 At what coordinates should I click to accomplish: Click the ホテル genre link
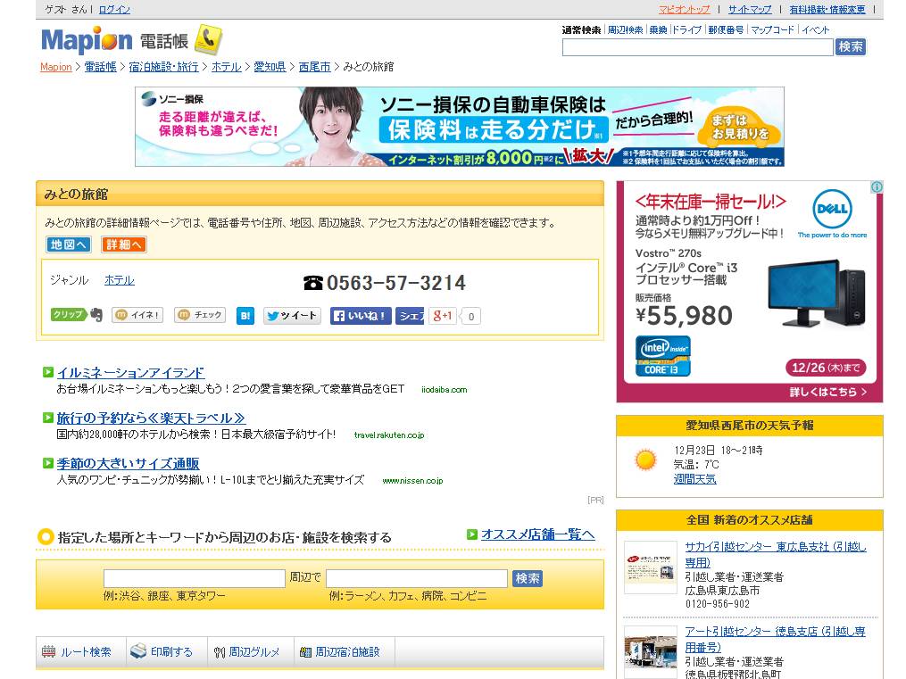(120, 280)
